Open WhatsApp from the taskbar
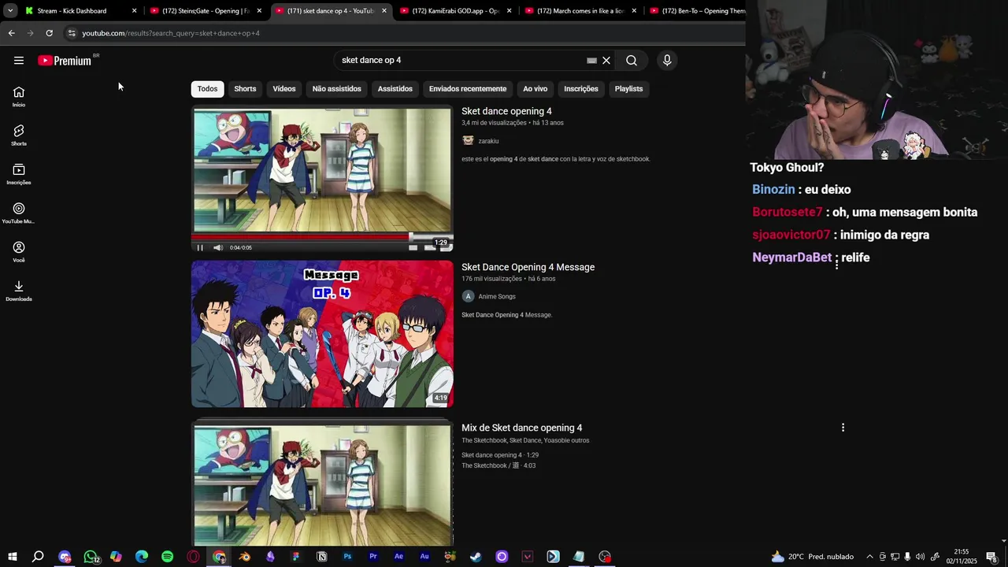This screenshot has width=1008, height=567. (x=91, y=557)
